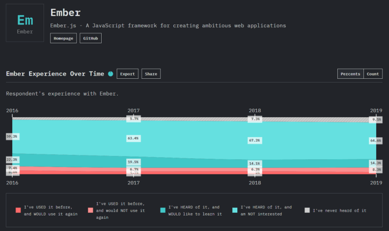Click the 14.1% label for 2018
Viewport: 389px width, 231px height.
(255, 164)
